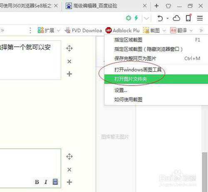Click into the second step text box
208x192 pixels.
coord(30,168)
